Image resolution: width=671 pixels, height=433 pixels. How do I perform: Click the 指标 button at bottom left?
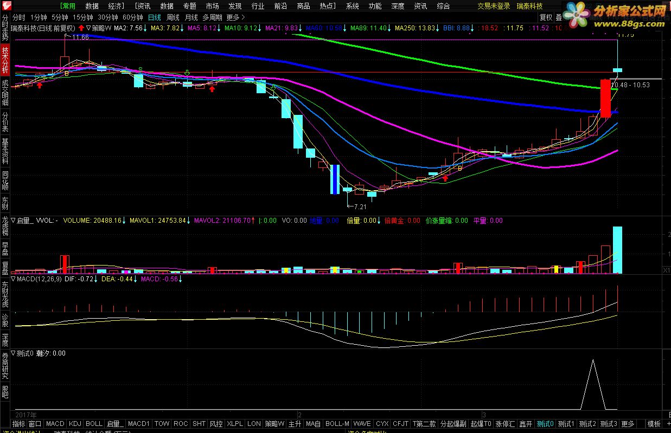click(19, 424)
